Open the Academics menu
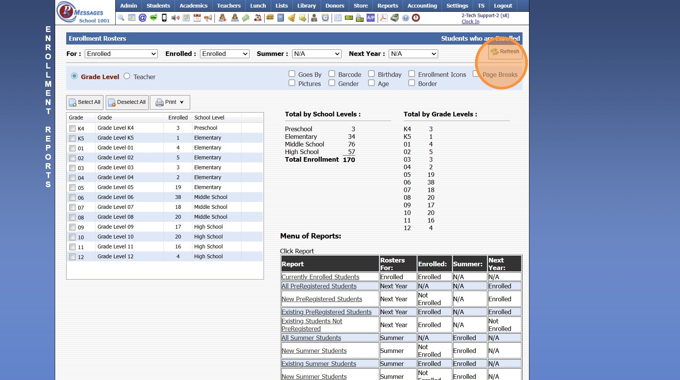680x380 pixels. [x=194, y=6]
